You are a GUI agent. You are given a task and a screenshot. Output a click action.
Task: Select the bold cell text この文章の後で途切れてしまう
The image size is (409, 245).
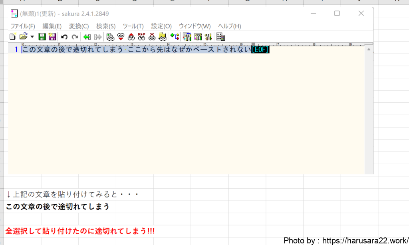click(x=58, y=207)
